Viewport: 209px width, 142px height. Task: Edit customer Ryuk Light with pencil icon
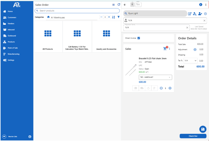point(190,14)
